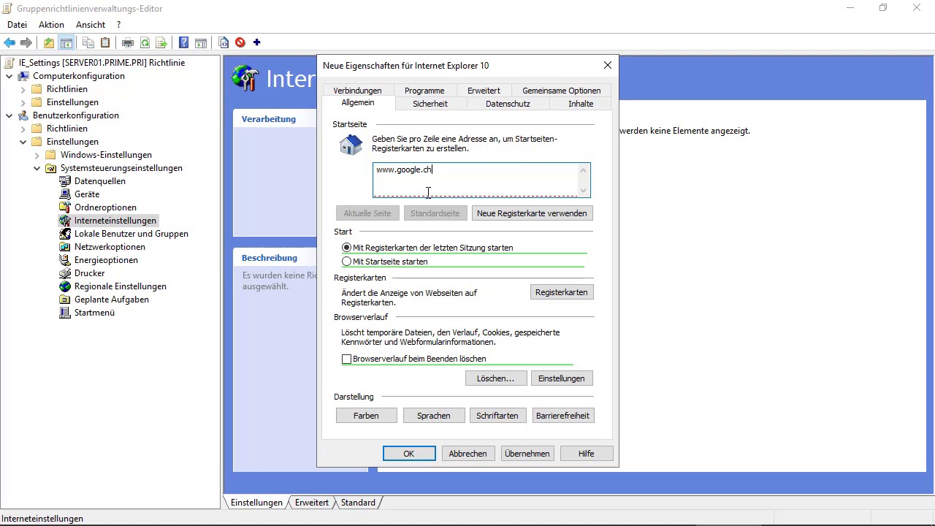Toggle the show/hide action pane icon
The height and width of the screenshot is (526, 935).
[x=201, y=42]
